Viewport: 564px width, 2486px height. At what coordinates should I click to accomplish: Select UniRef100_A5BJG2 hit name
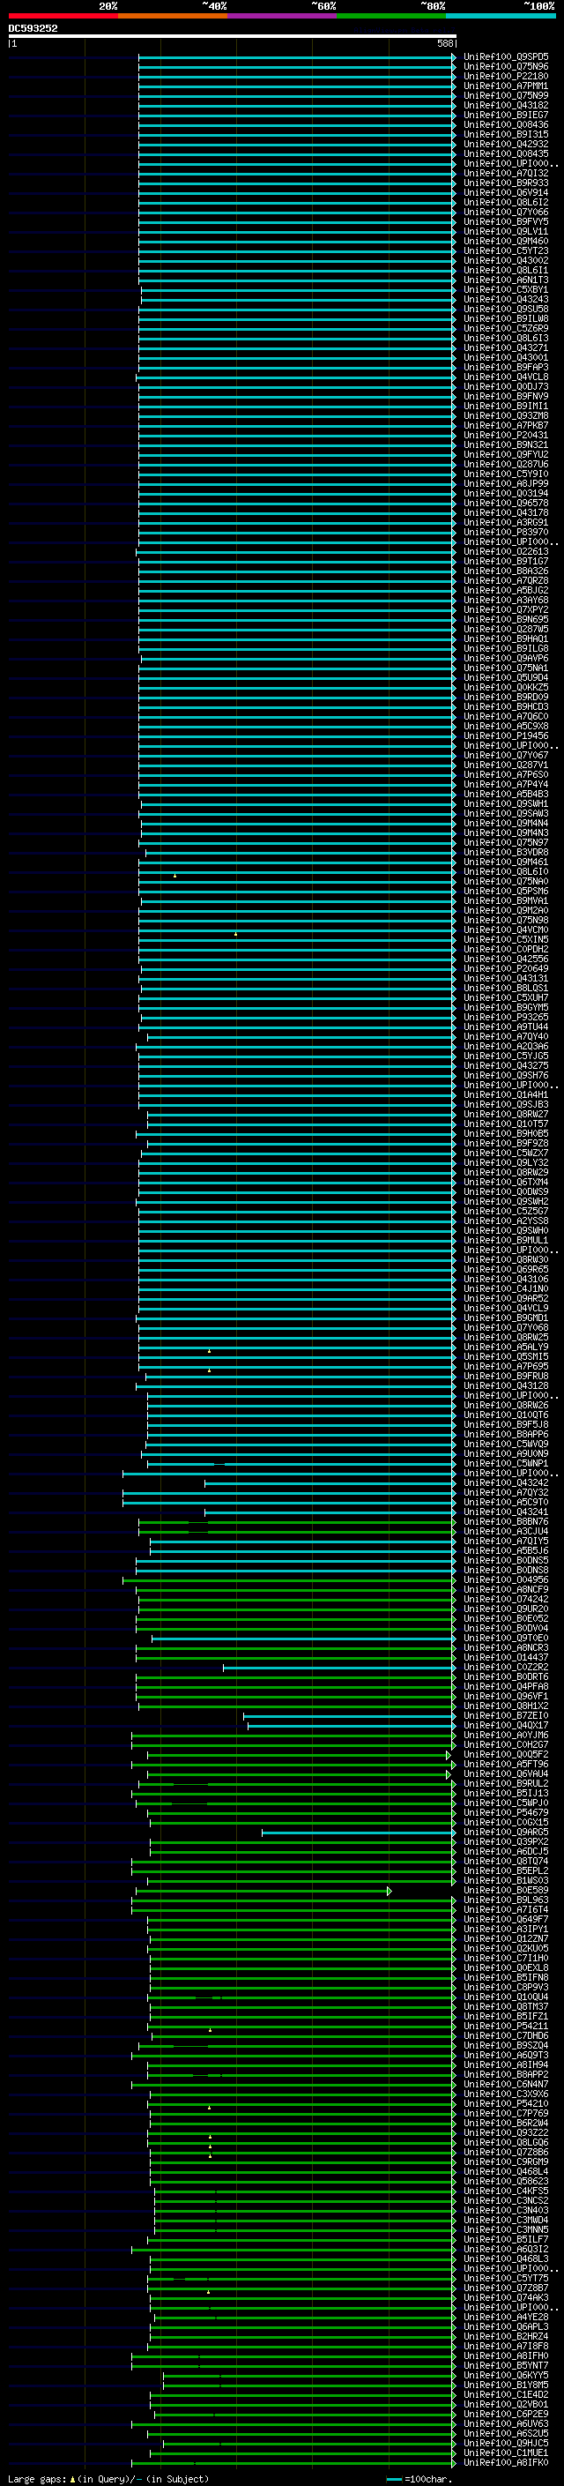pos(506,591)
